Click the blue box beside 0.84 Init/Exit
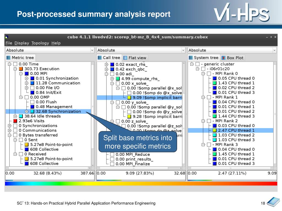This screenshot has width=282, height=211. pos(32,93)
